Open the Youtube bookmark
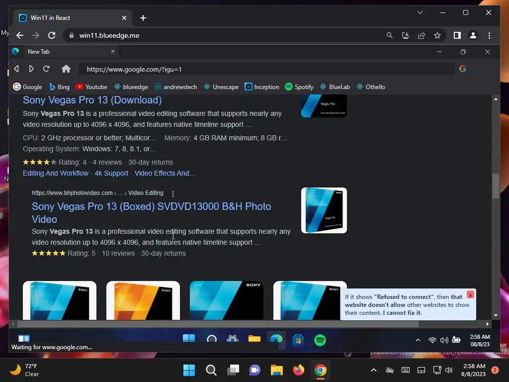509x382 pixels. click(x=91, y=87)
